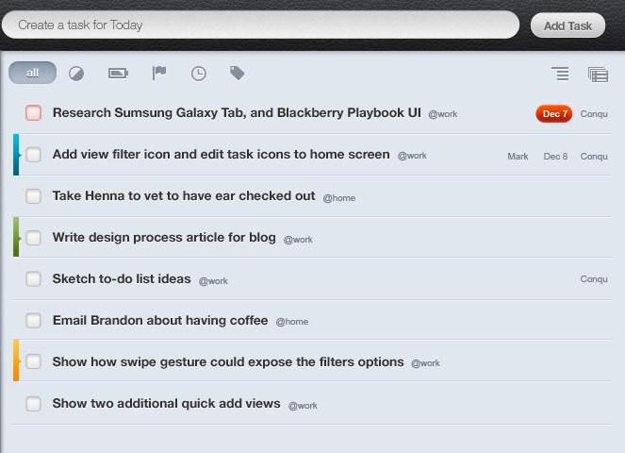Open 'Research Sumsung Galaxy Tab, and Blackberry Playbook UI' task

(x=237, y=112)
